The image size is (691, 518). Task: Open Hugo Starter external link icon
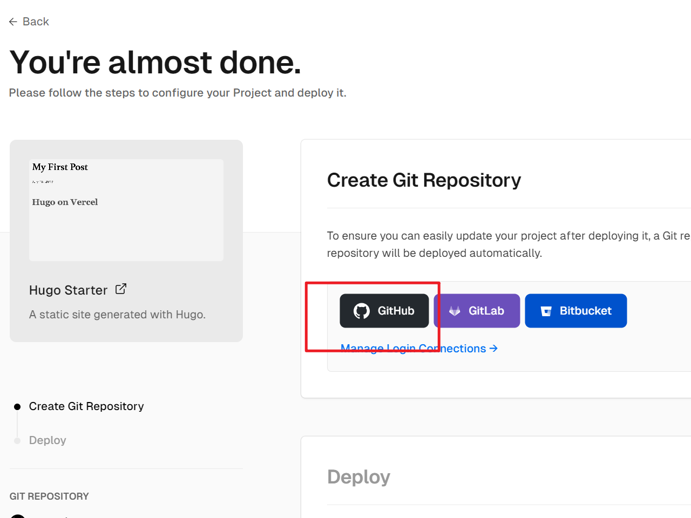[121, 289]
